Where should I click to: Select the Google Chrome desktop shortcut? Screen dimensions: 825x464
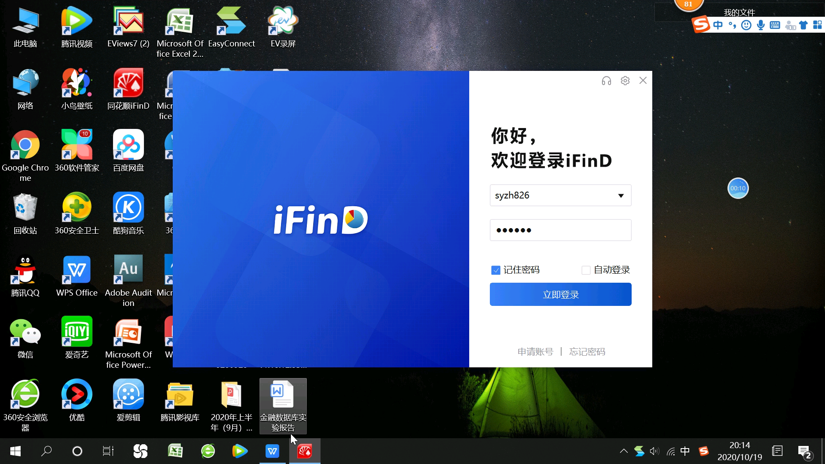coord(25,156)
